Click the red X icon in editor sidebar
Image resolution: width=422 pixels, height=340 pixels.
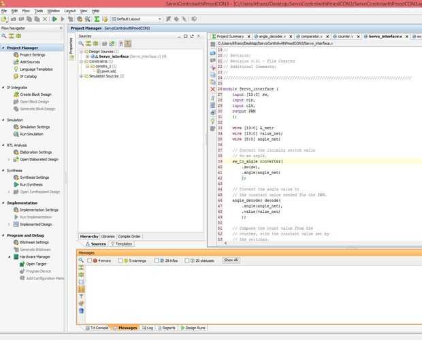(212, 89)
